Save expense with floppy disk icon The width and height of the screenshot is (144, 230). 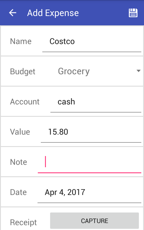(133, 13)
